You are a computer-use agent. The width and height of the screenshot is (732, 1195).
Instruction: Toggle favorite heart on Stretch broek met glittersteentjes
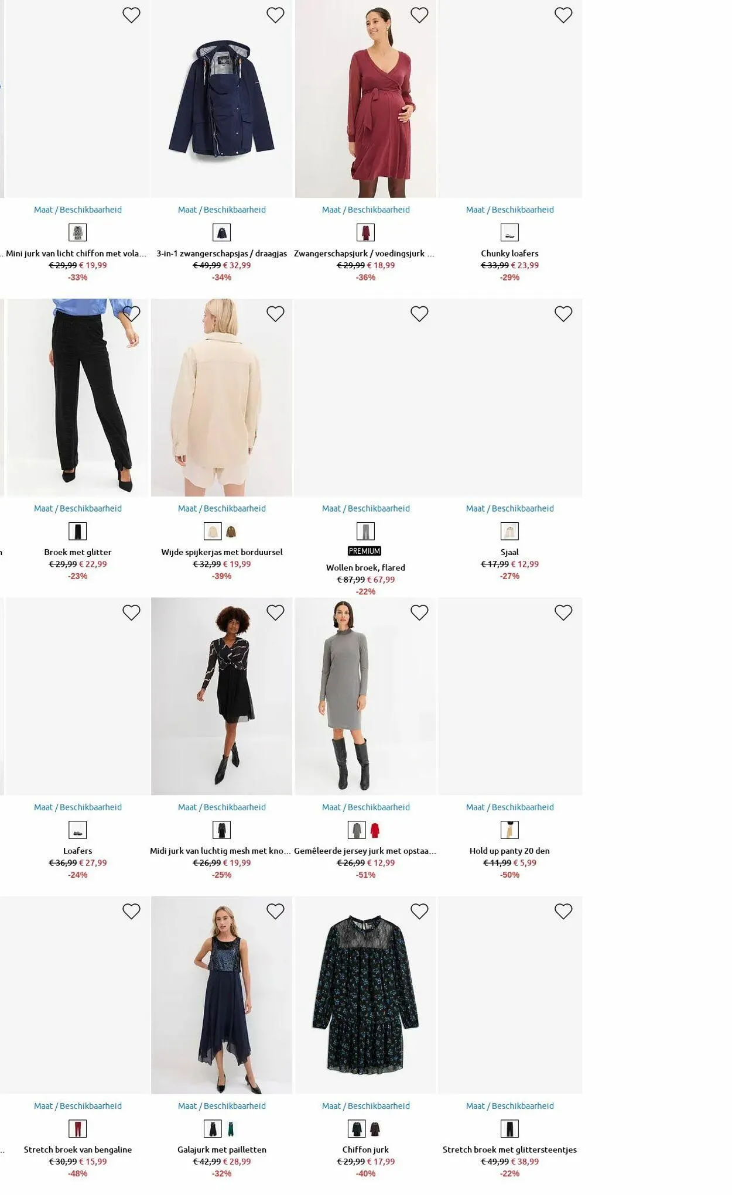pos(563,911)
